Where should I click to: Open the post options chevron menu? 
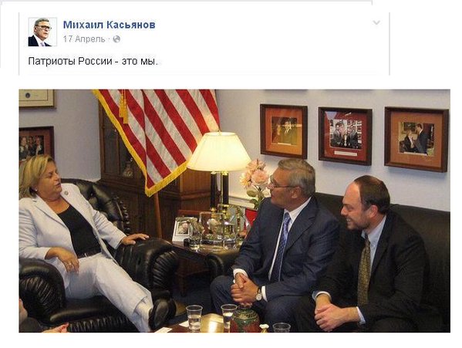(376, 22)
